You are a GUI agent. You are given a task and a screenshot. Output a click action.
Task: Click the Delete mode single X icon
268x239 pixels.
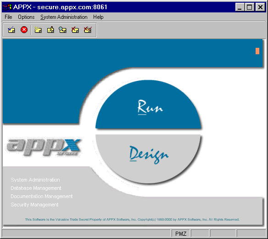point(75,30)
